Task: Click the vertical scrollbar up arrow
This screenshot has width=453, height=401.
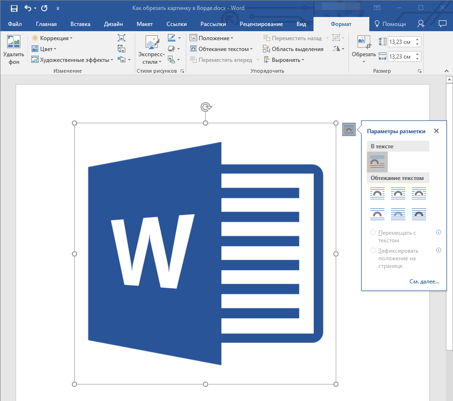Action: coord(449,79)
